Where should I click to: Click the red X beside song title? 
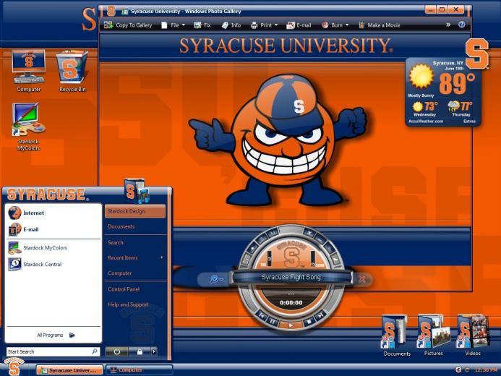click(x=361, y=279)
